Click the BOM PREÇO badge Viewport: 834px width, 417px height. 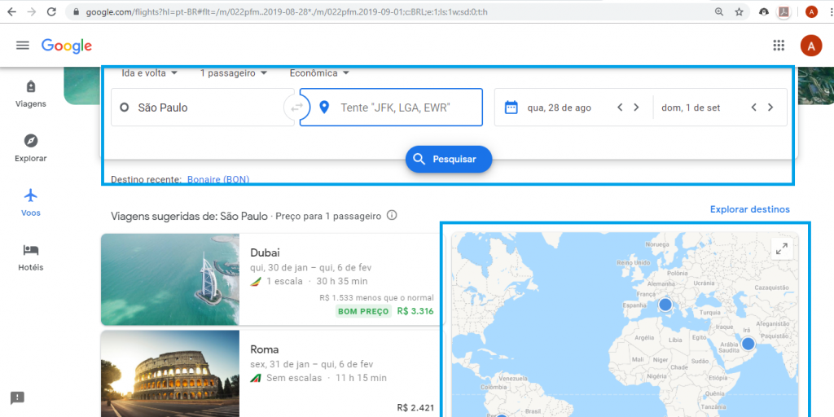point(363,311)
